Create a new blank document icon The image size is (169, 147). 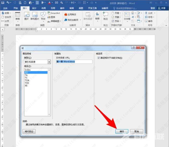pyautogui.click(x=25, y=3)
